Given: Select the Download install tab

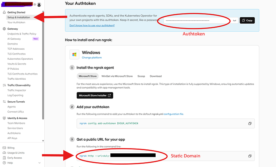Looking at the screenshot, I should pyautogui.click(x=156, y=76).
